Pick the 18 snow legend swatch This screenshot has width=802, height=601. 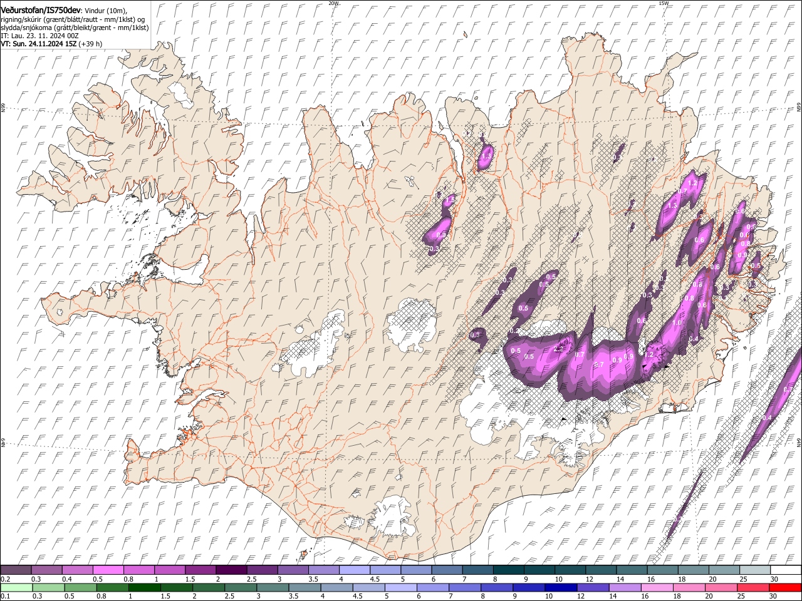click(x=692, y=570)
